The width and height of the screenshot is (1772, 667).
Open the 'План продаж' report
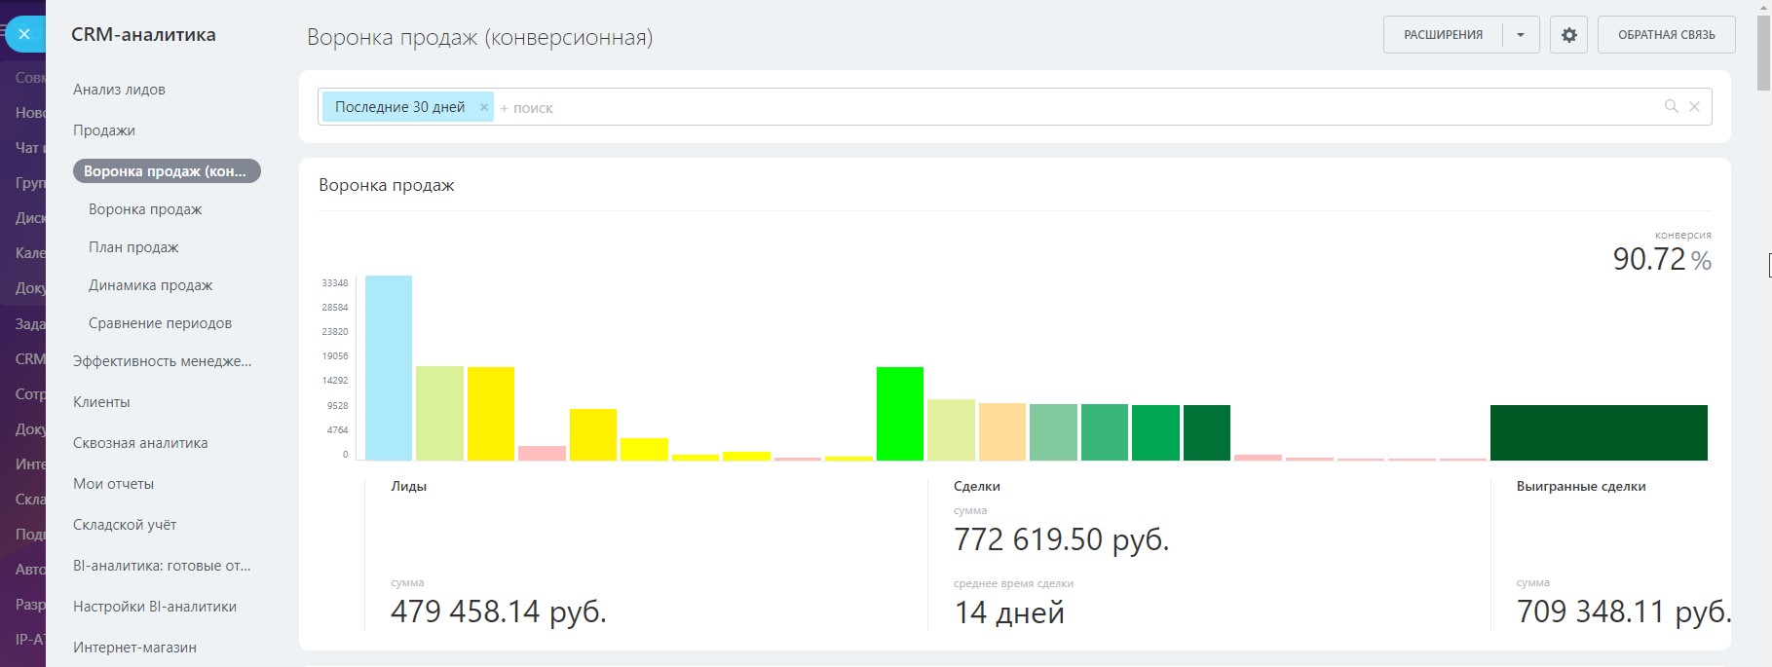coord(133,247)
